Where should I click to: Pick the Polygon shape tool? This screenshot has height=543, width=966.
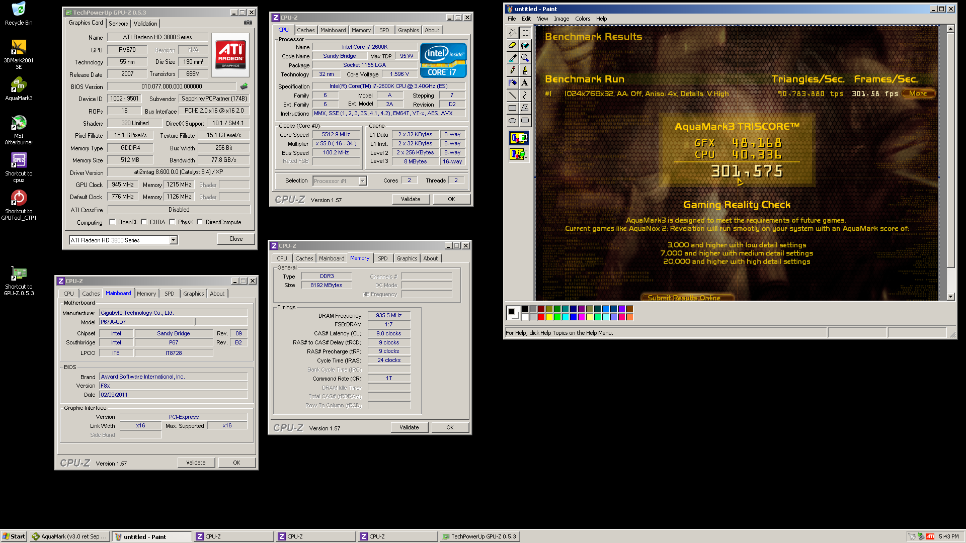tap(525, 108)
